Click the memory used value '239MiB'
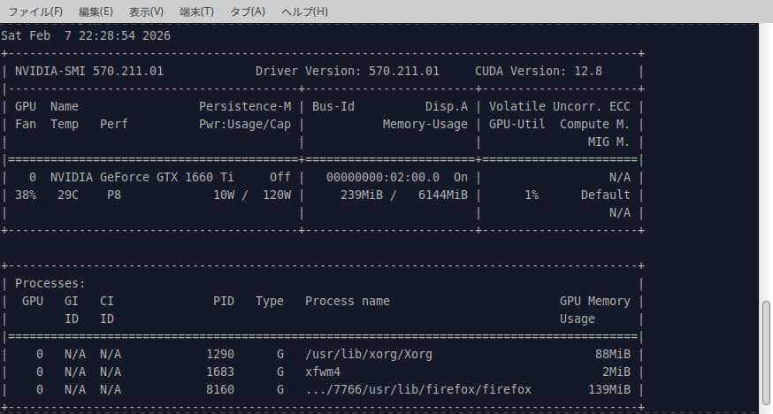 [x=362, y=195]
